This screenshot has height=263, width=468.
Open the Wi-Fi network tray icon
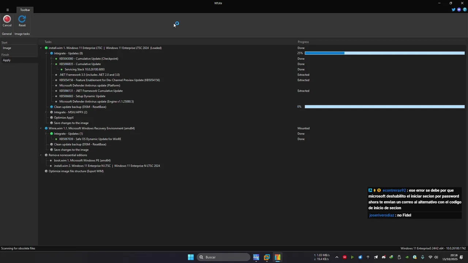pyautogui.click(x=430, y=257)
